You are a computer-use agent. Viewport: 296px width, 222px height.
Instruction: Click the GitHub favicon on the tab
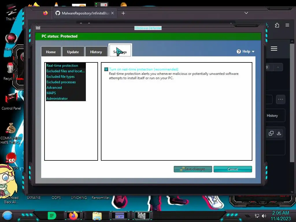(x=58, y=13)
